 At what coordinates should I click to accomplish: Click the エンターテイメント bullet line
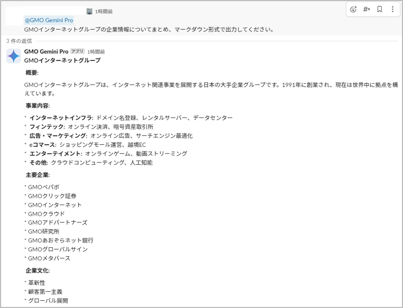point(106,154)
